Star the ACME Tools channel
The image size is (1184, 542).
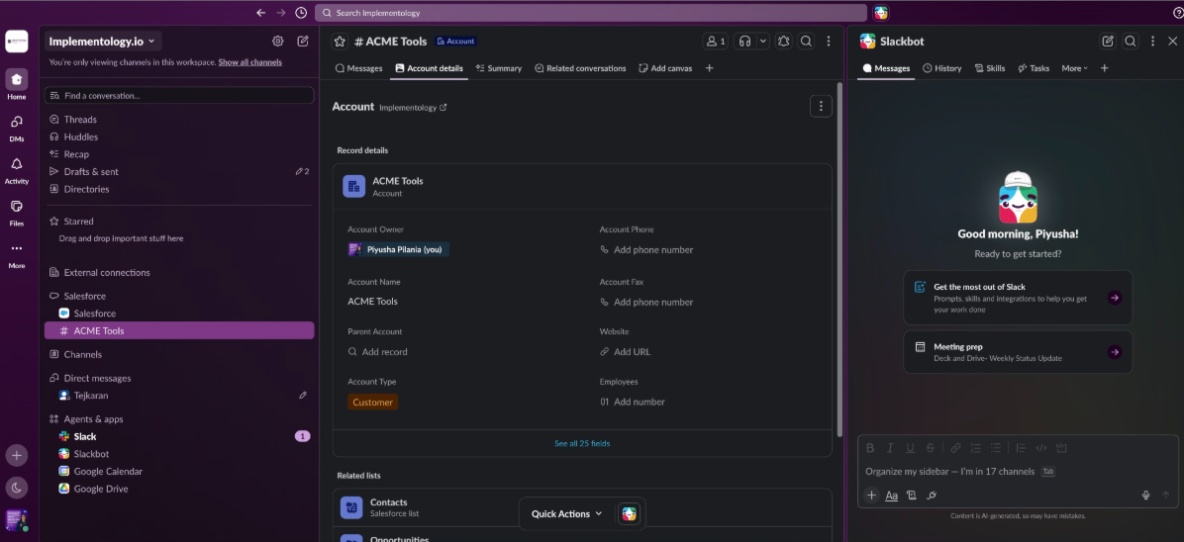pos(340,42)
